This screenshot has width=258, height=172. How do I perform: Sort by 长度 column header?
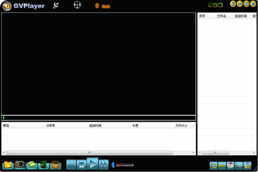(152, 126)
